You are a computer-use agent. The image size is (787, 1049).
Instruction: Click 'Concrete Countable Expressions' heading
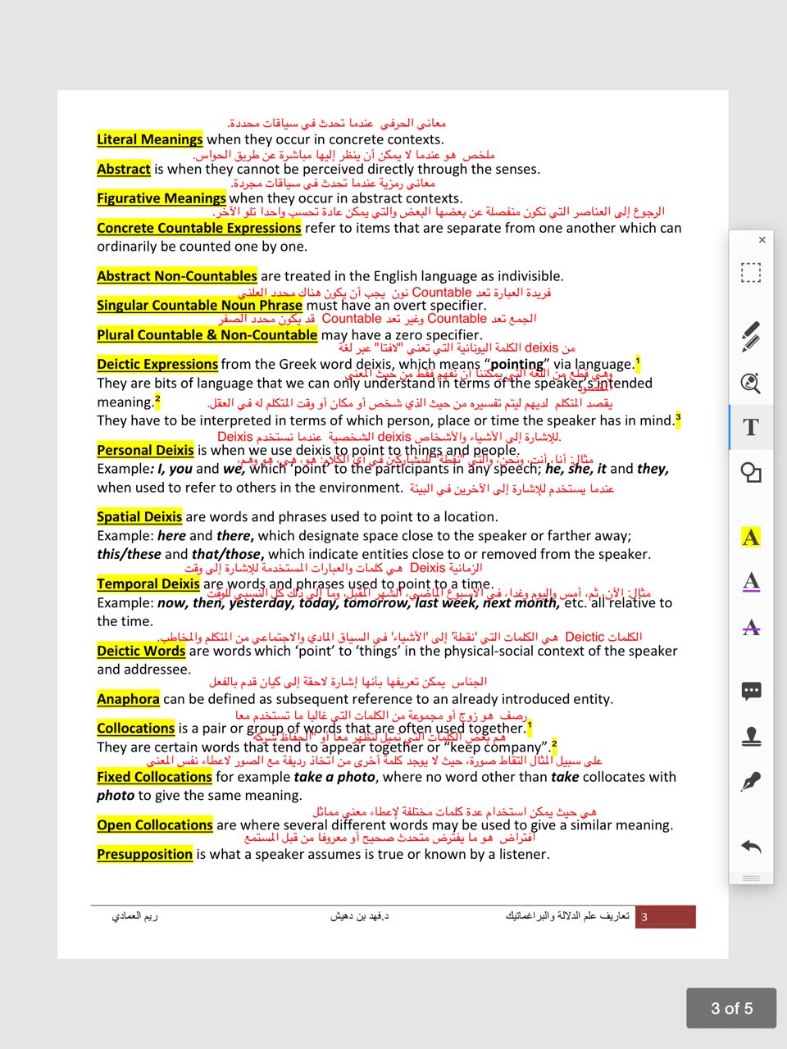click(199, 228)
